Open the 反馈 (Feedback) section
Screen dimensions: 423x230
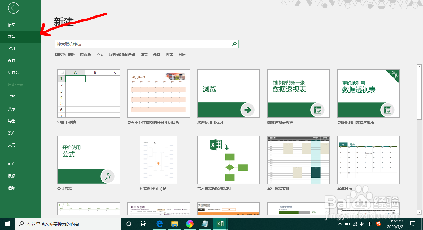tap(12, 176)
